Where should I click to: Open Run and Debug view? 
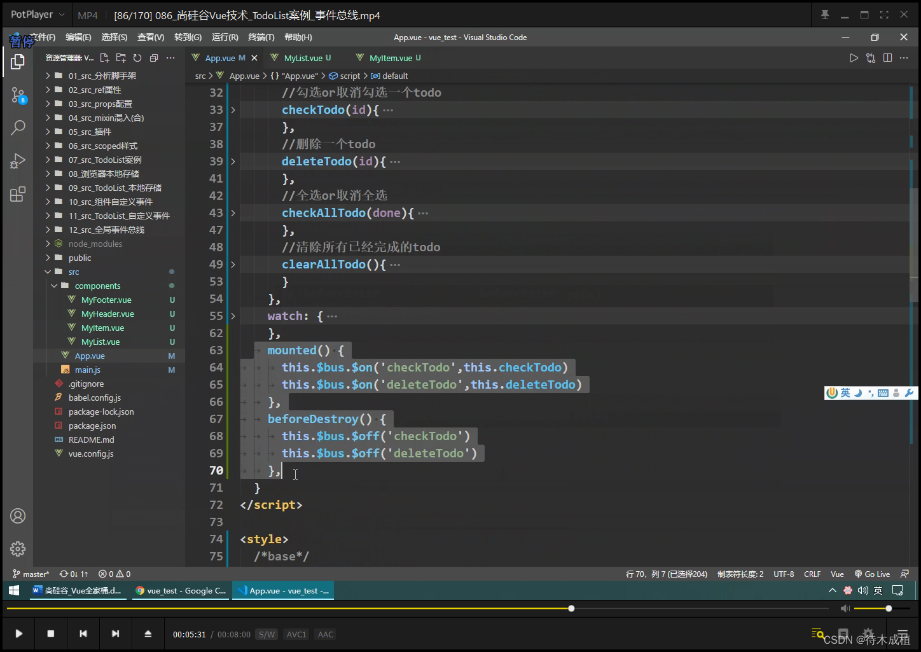pos(18,161)
